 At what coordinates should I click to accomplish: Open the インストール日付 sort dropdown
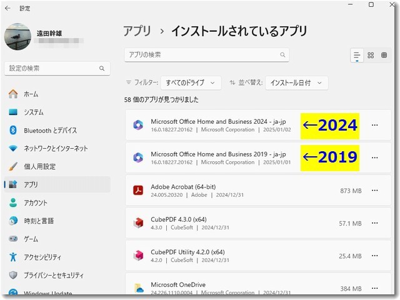pyautogui.click(x=296, y=82)
